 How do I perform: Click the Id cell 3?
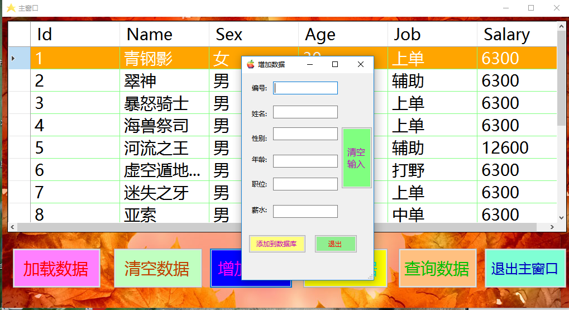pyautogui.click(x=75, y=103)
